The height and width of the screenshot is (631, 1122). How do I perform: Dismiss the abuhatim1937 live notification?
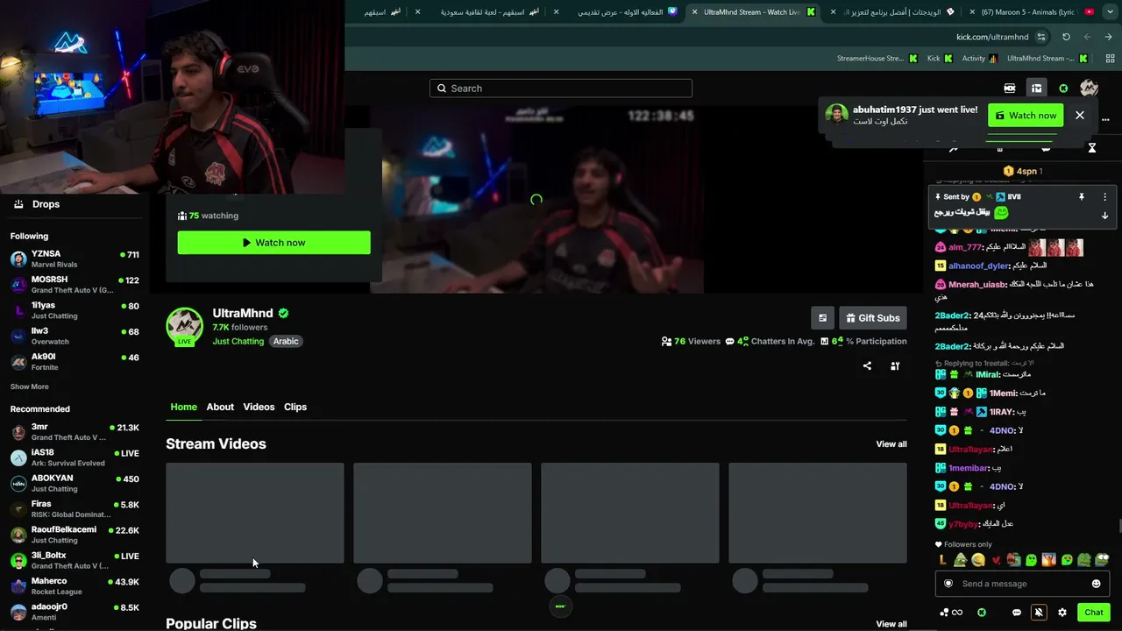click(x=1080, y=116)
